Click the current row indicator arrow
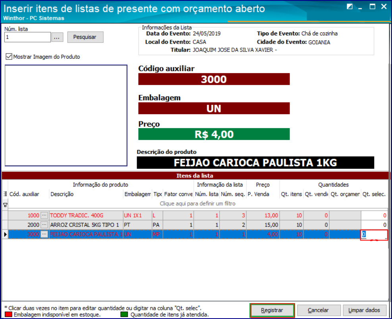Viewport: 392px width, 319px height. tap(5, 234)
